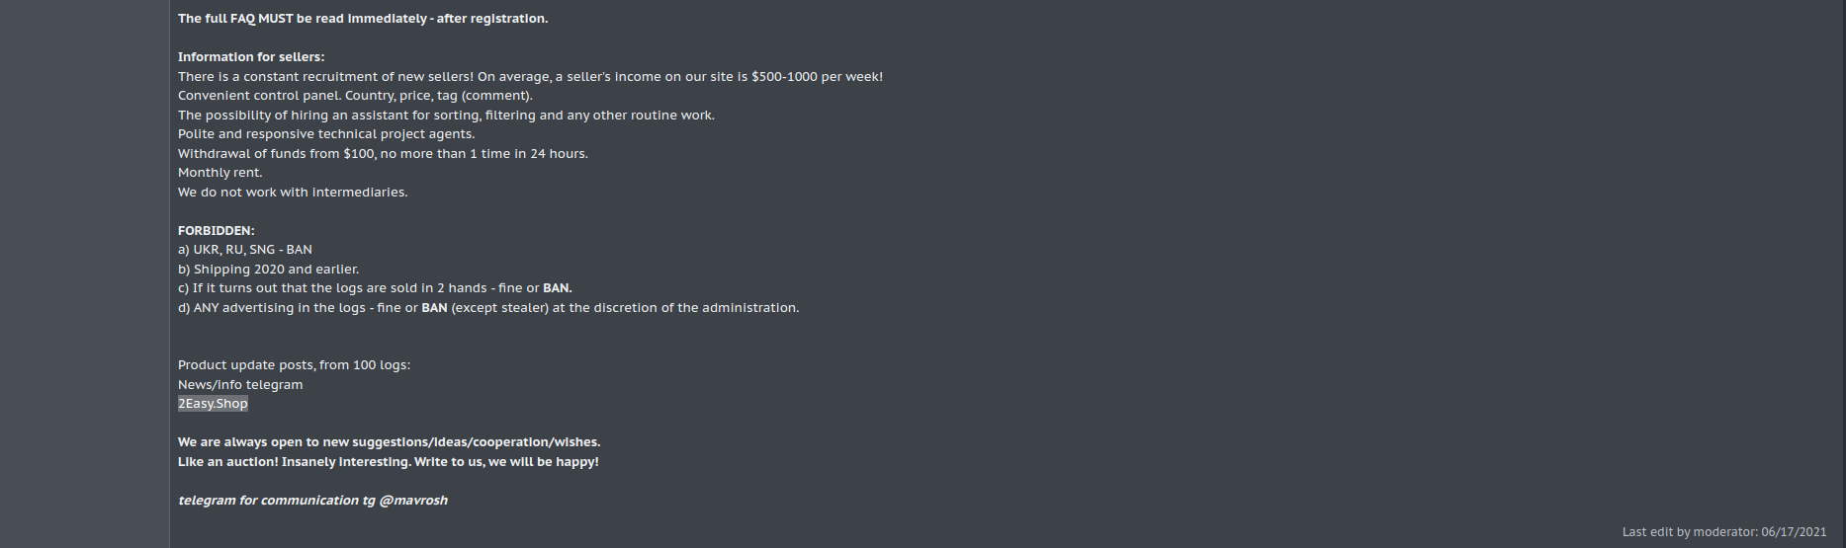Click the bold BAN in the advertising rule
Screen dimensions: 1846x548
[434, 308]
